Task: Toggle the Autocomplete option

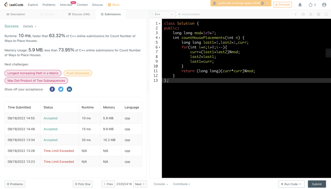Action: 189,14
